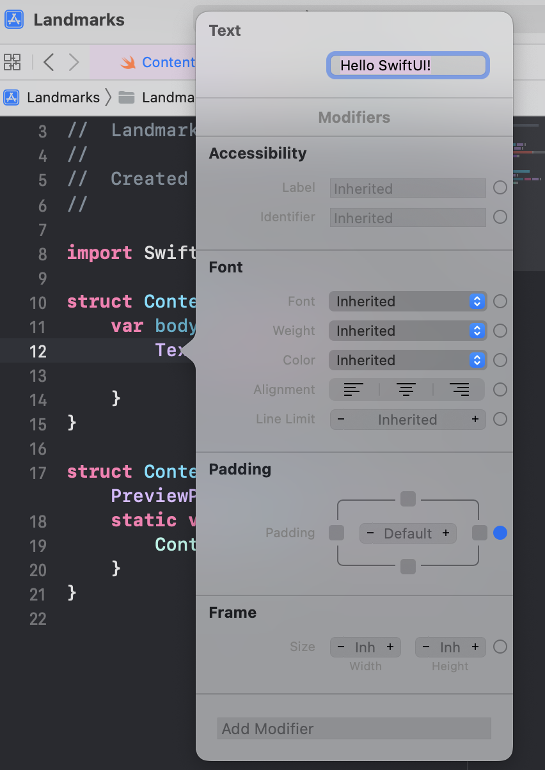Click the Landmarks app icon in title bar
The width and height of the screenshot is (545, 770).
click(x=13, y=19)
